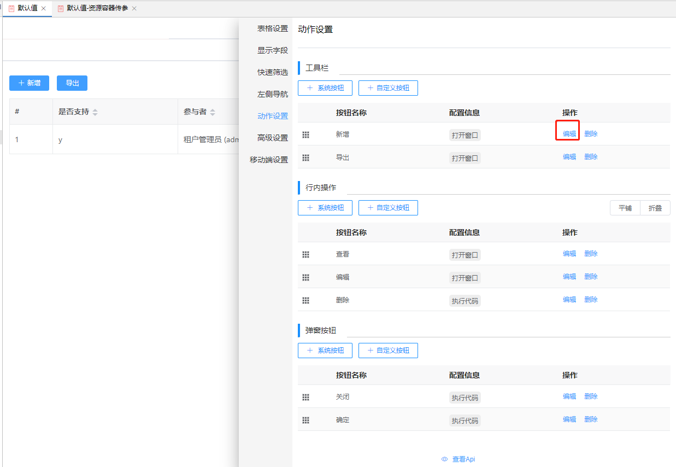Sort by 参与者 column
The width and height of the screenshot is (676, 467).
213,112
